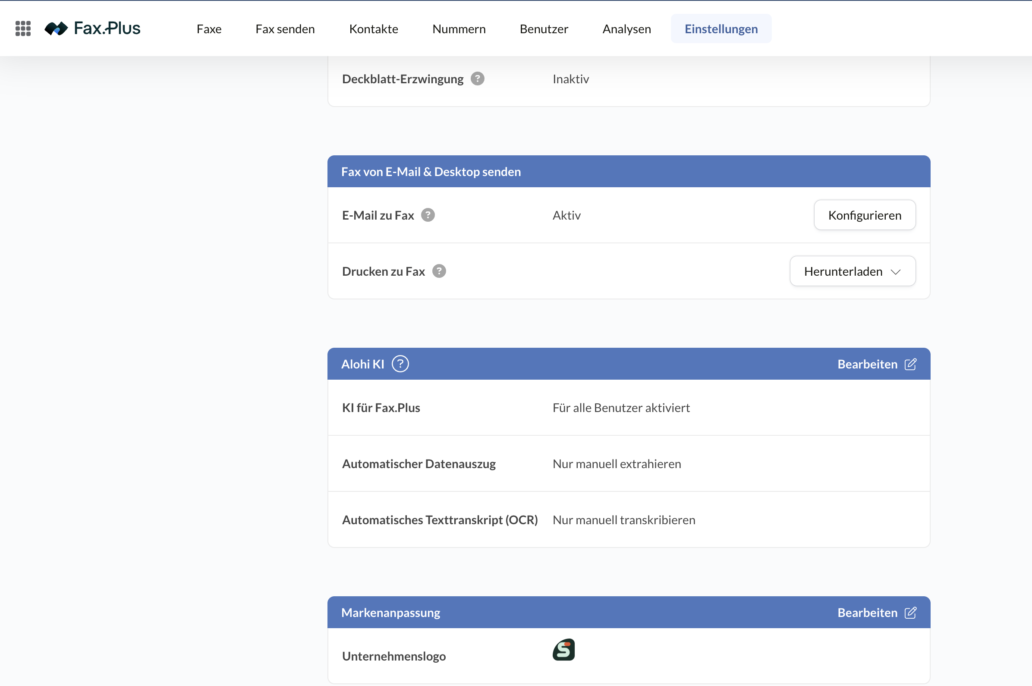Click the Markenanpassung edit pencil icon

(x=910, y=613)
